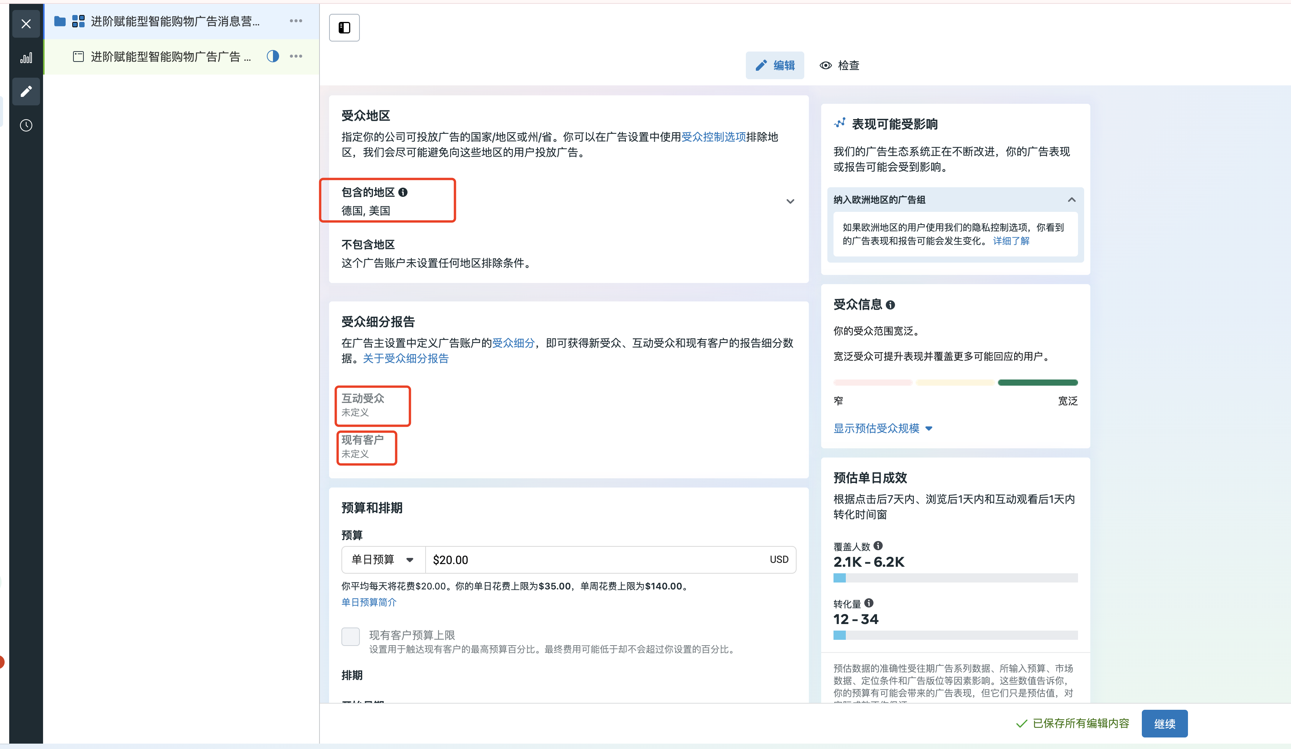Select the pencil edit icon in sidebar
Viewport: 1291px width, 749px height.
coord(26,91)
